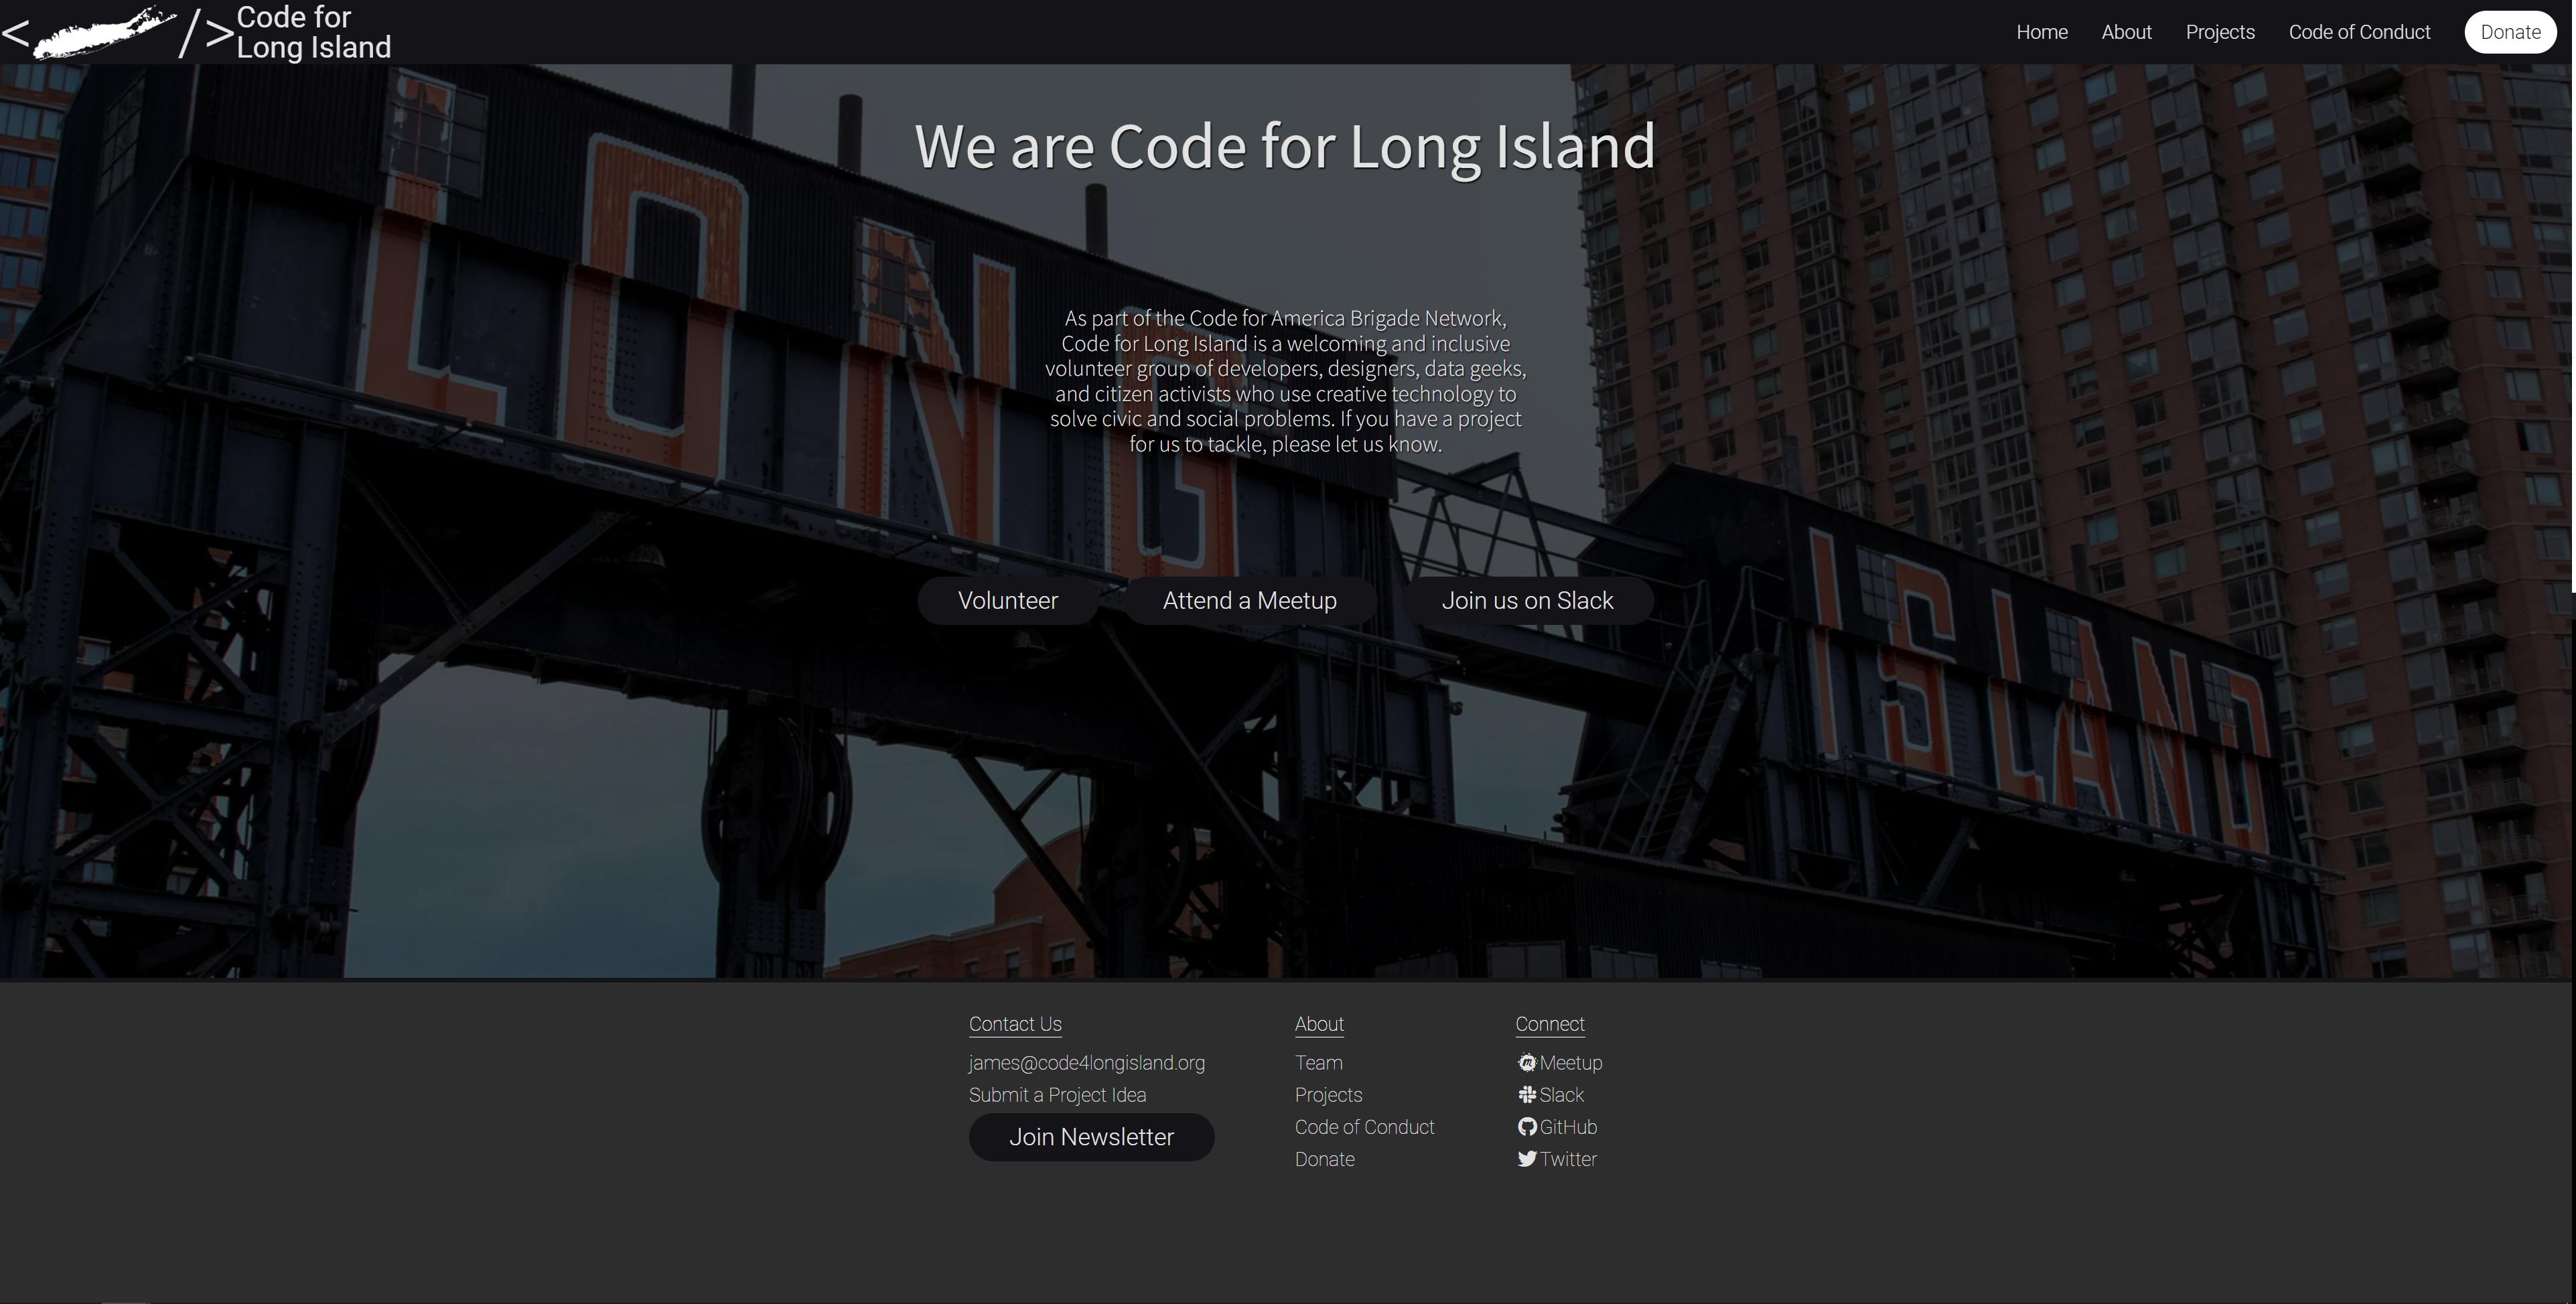
Task: Click the Code for America Brigade Network paragraph
Action: pyautogui.click(x=1285, y=381)
